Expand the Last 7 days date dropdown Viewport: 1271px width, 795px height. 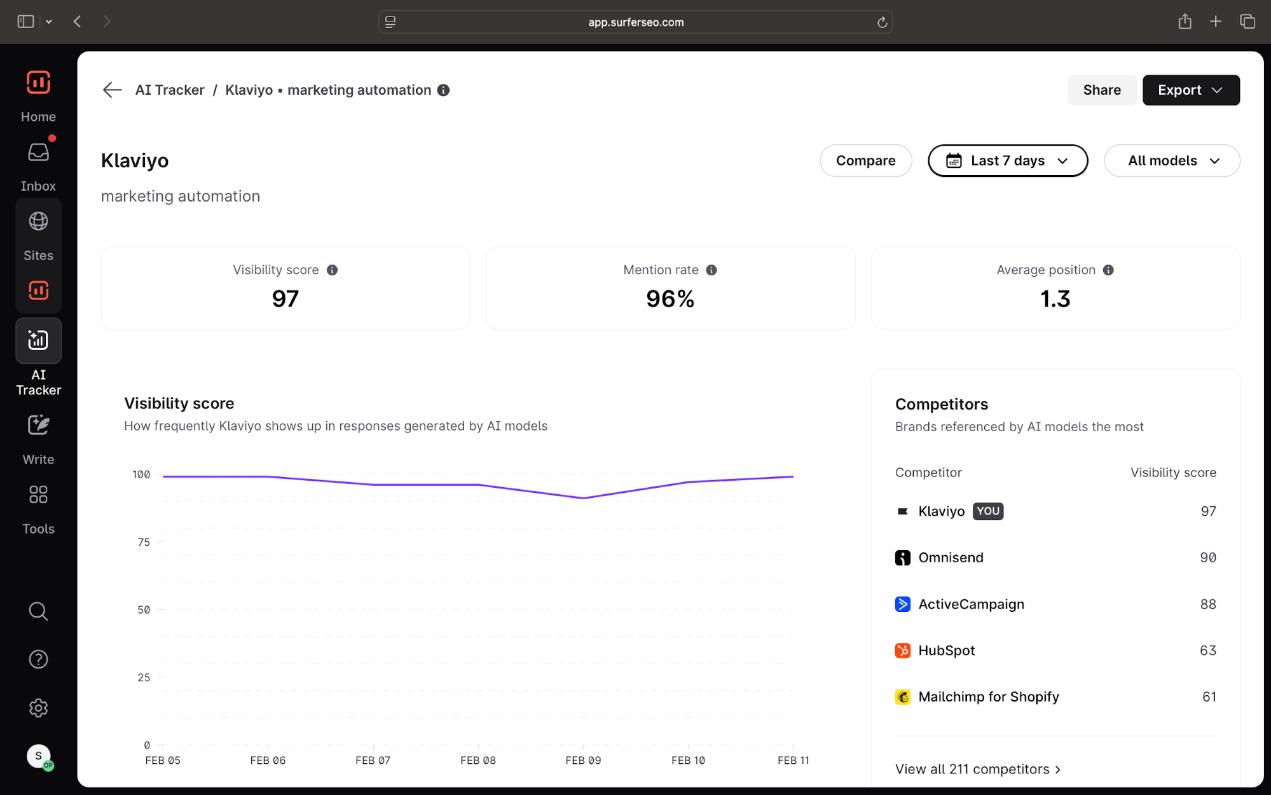pyautogui.click(x=1007, y=161)
